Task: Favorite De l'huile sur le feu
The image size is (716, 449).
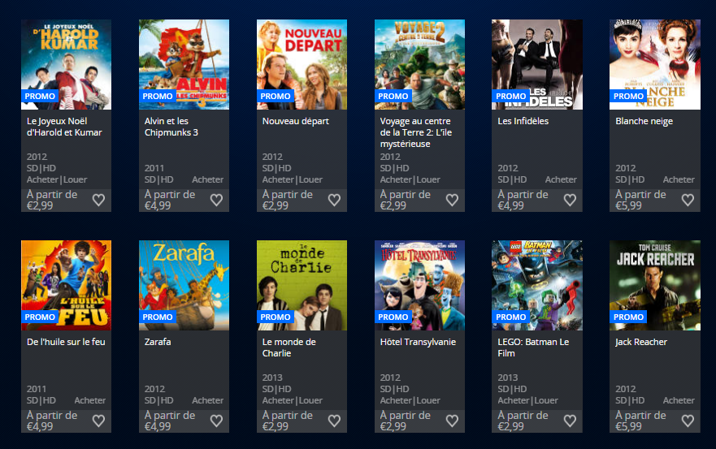Action: click(x=98, y=421)
